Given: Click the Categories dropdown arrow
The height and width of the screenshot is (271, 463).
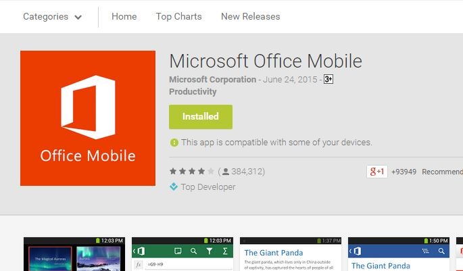Looking at the screenshot, I should [78, 17].
